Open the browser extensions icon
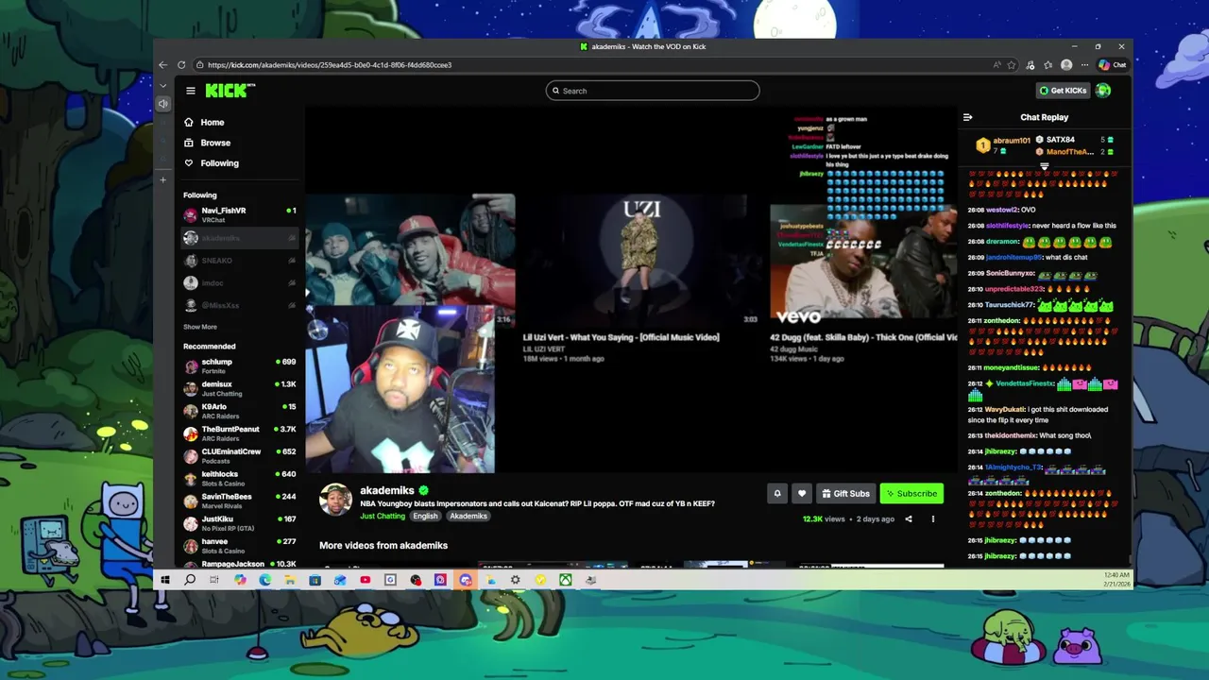Image resolution: width=1209 pixels, height=680 pixels. [1030, 65]
